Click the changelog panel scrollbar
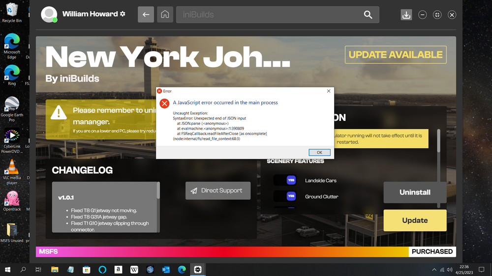The height and width of the screenshot is (276, 492). point(158,191)
